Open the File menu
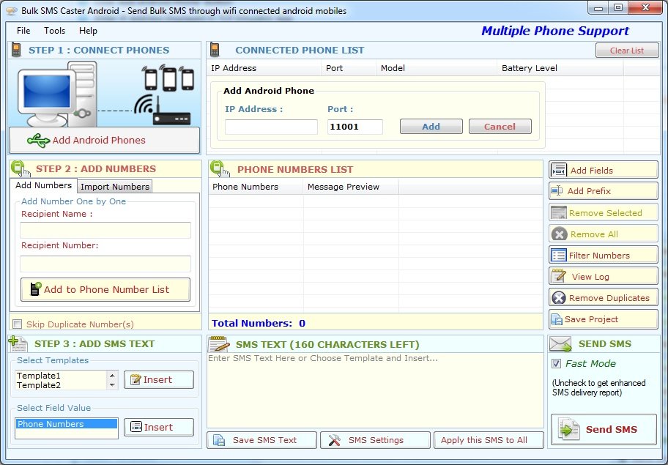The width and height of the screenshot is (668, 465). [23, 31]
